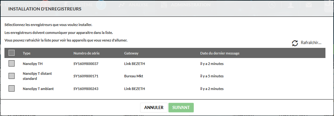
Task: Select NanoSpy T distant standard checkbox
Action: 11,76
